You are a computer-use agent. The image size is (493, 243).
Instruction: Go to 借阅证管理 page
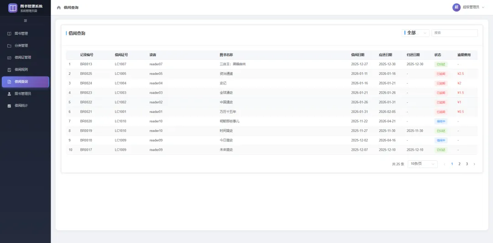click(x=25, y=58)
